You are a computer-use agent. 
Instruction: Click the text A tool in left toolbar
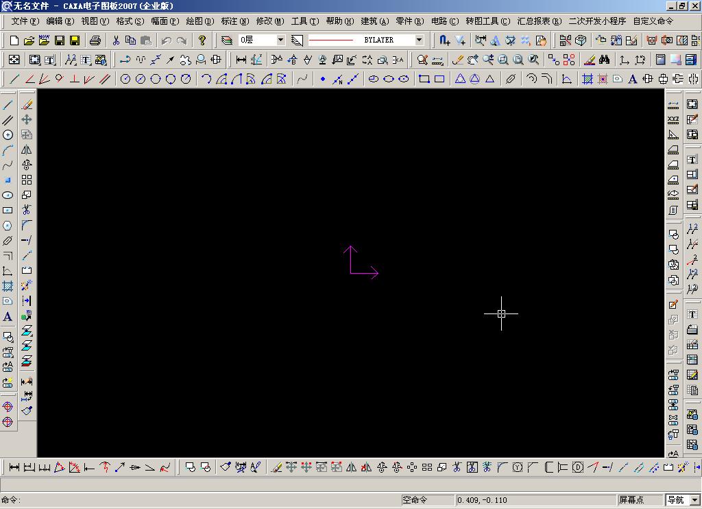[x=8, y=316]
